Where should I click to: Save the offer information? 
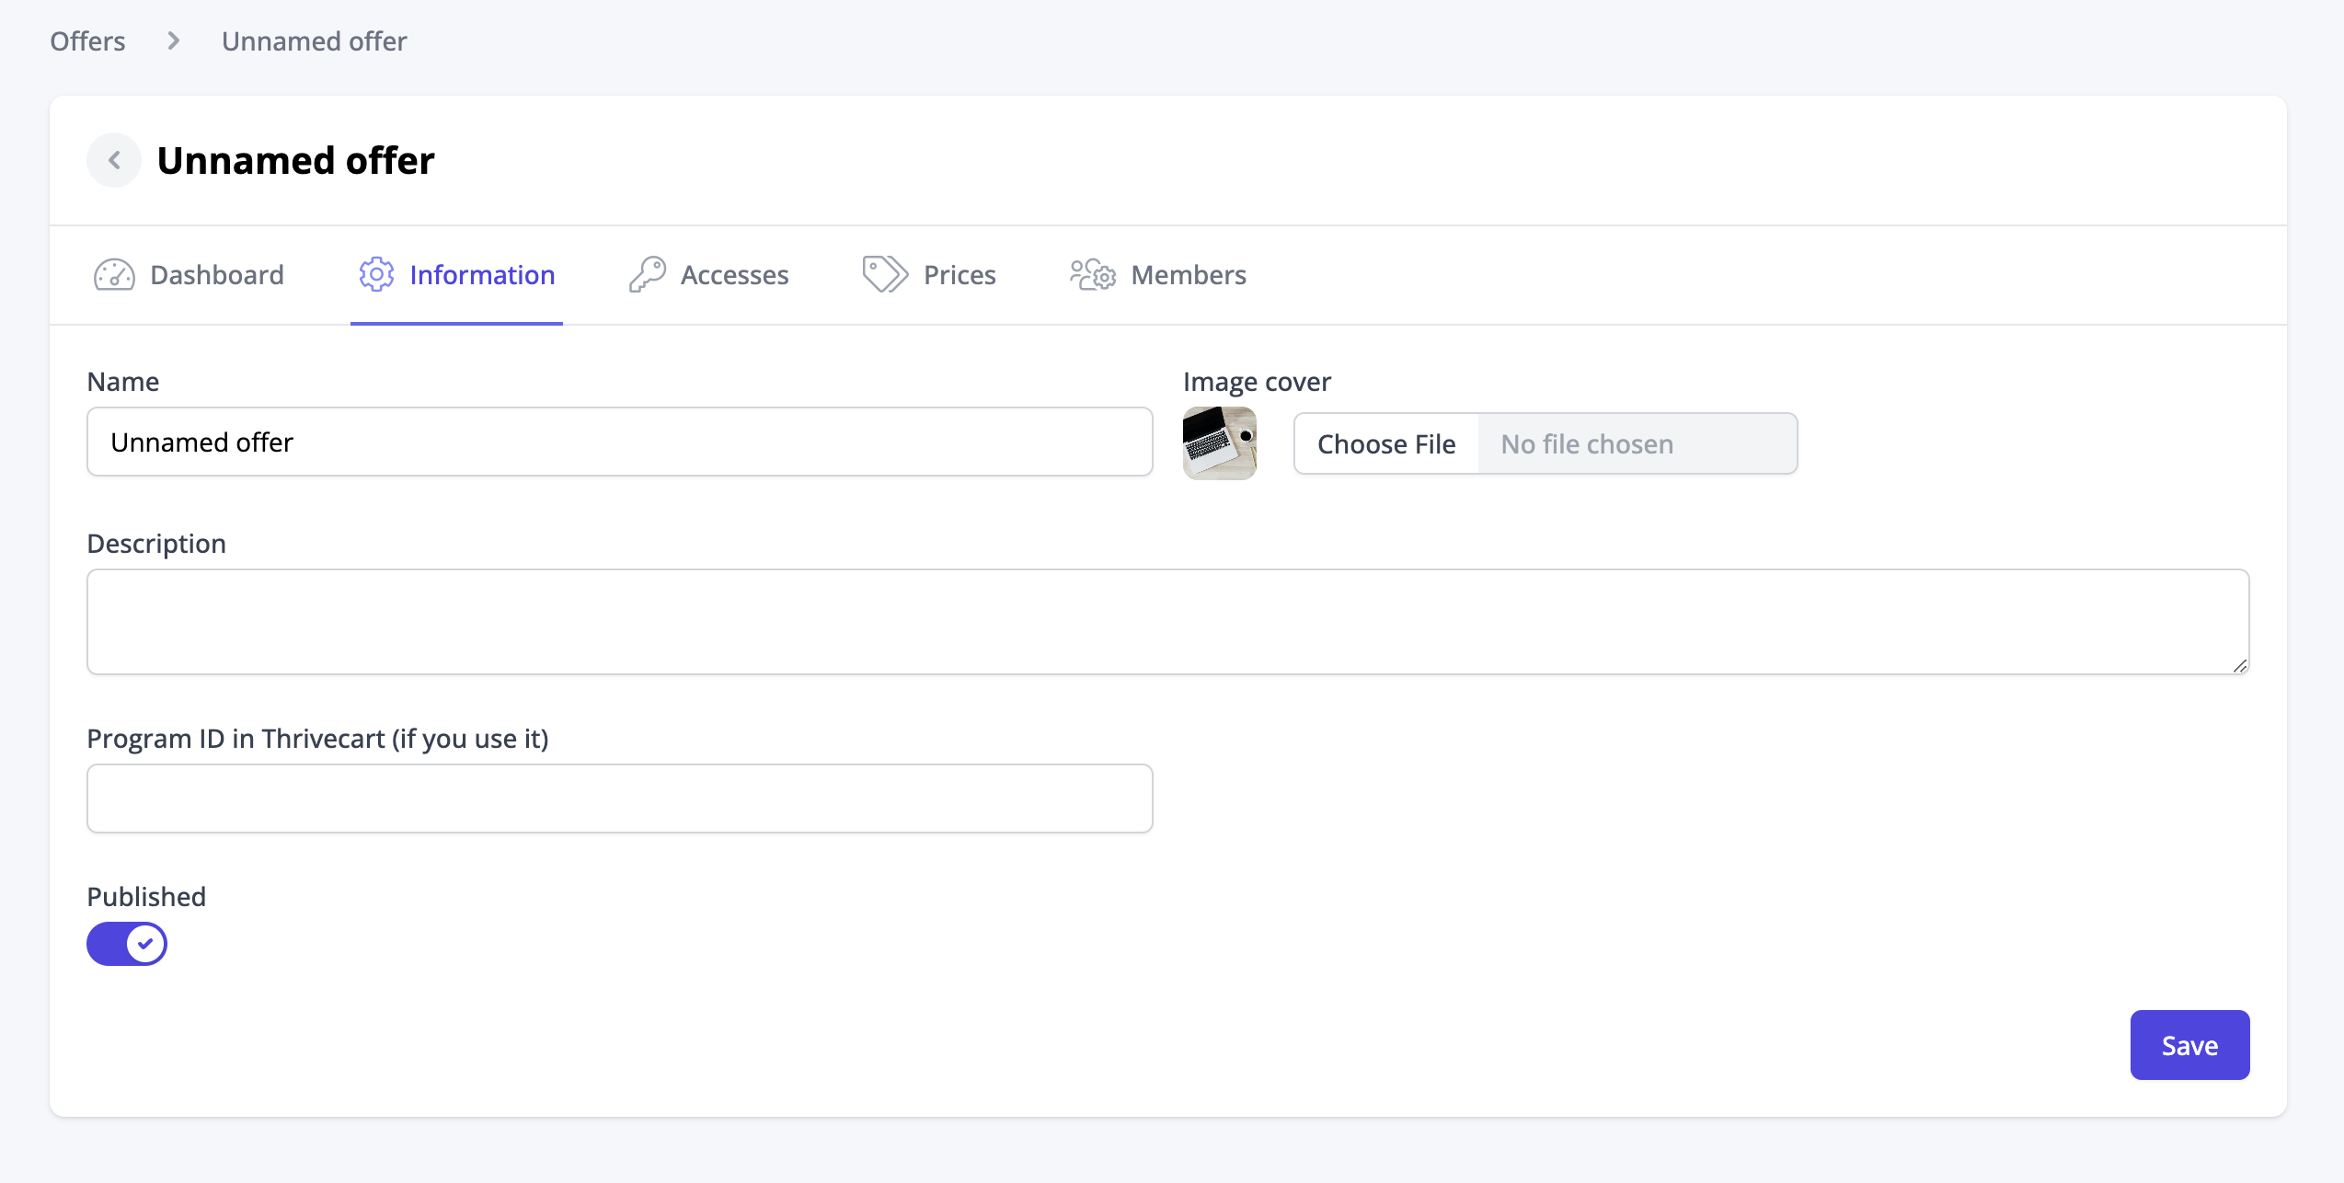coord(2189,1045)
